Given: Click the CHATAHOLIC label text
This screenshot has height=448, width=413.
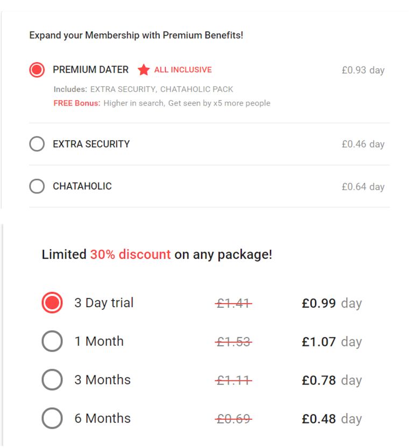Looking at the screenshot, I should [x=82, y=187].
